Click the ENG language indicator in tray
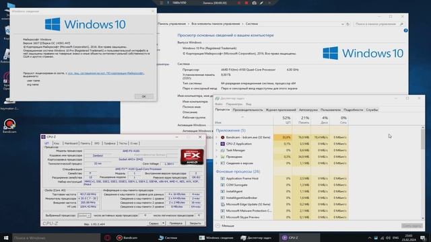The width and height of the screenshot is (431, 242). tap(395, 237)
